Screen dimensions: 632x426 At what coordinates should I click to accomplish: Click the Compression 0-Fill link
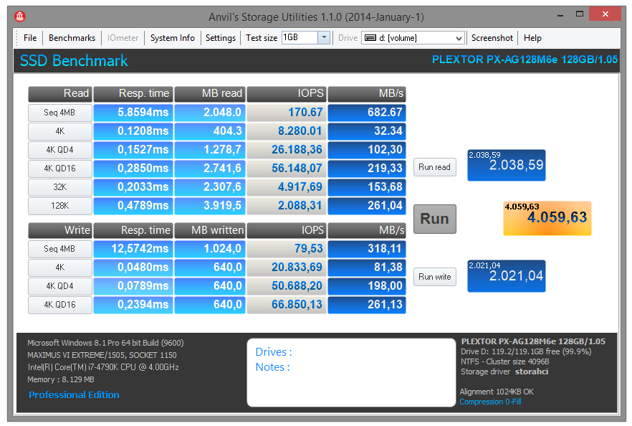(x=490, y=402)
